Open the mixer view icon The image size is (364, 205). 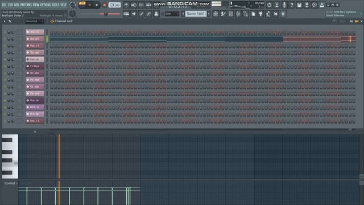tap(238, 14)
